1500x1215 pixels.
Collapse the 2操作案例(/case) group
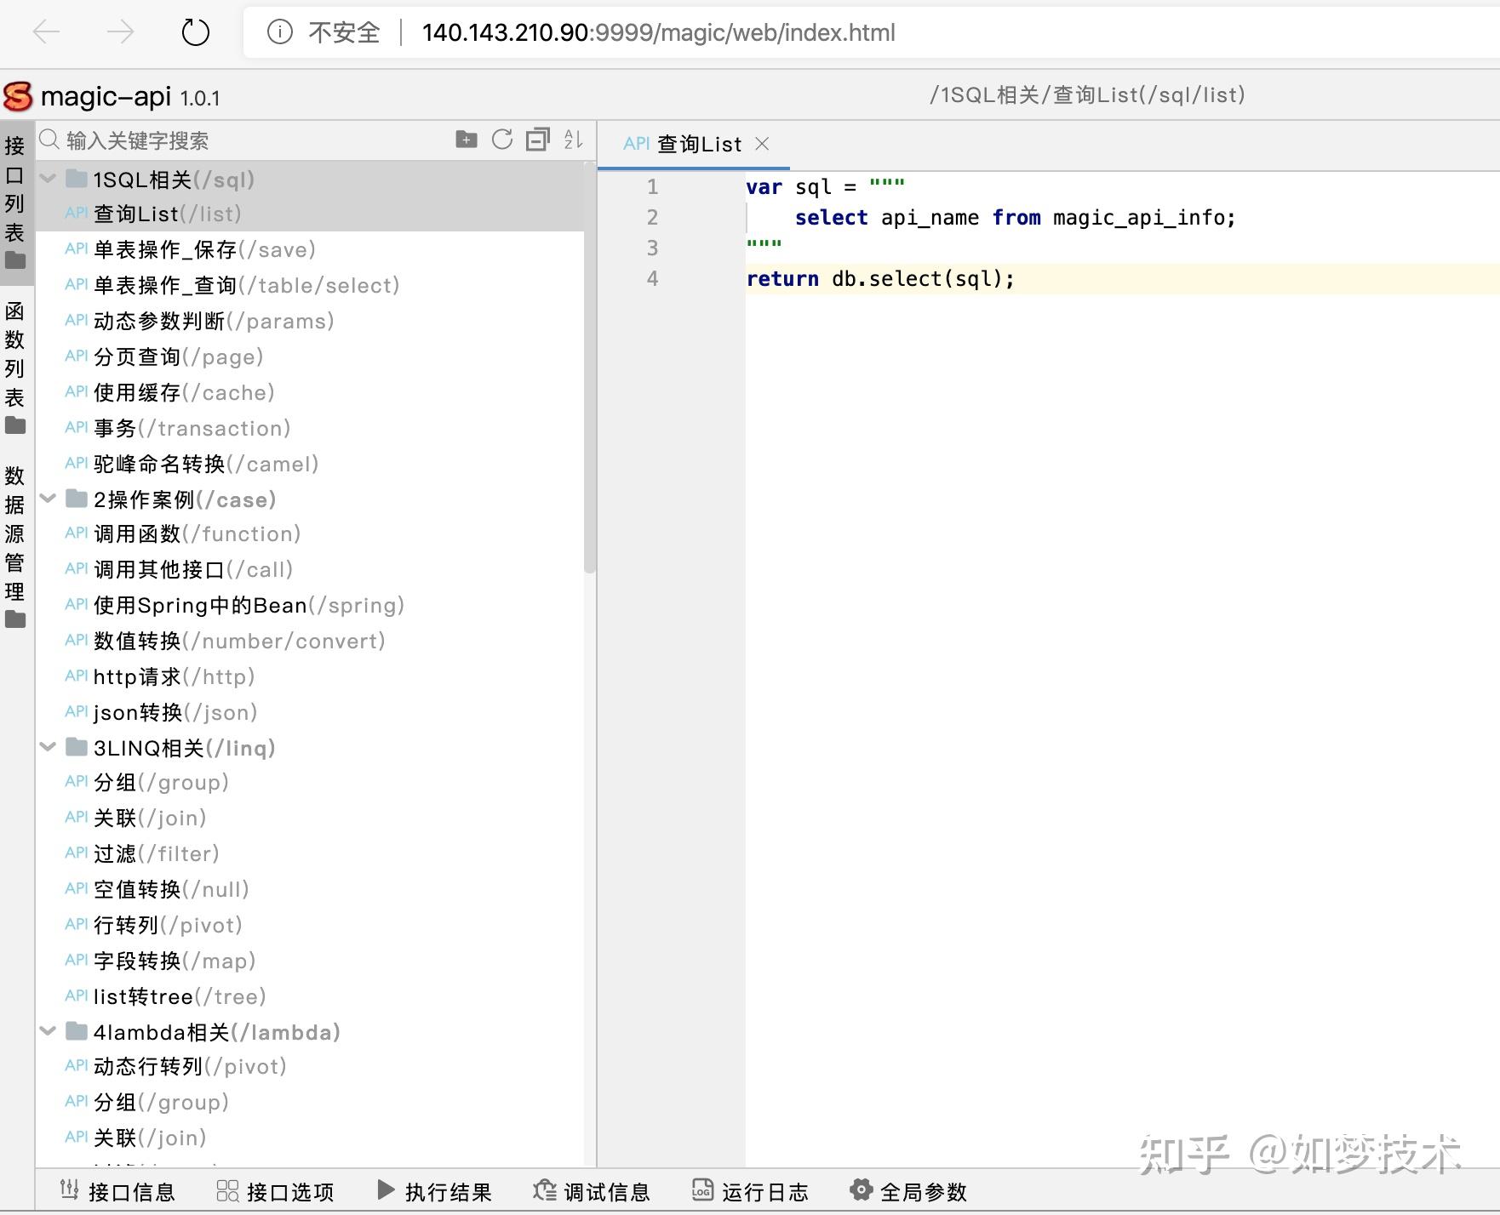48,499
